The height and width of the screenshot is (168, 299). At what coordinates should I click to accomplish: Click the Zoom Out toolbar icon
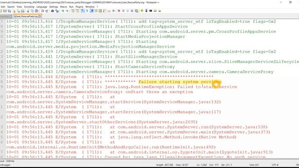67,11
